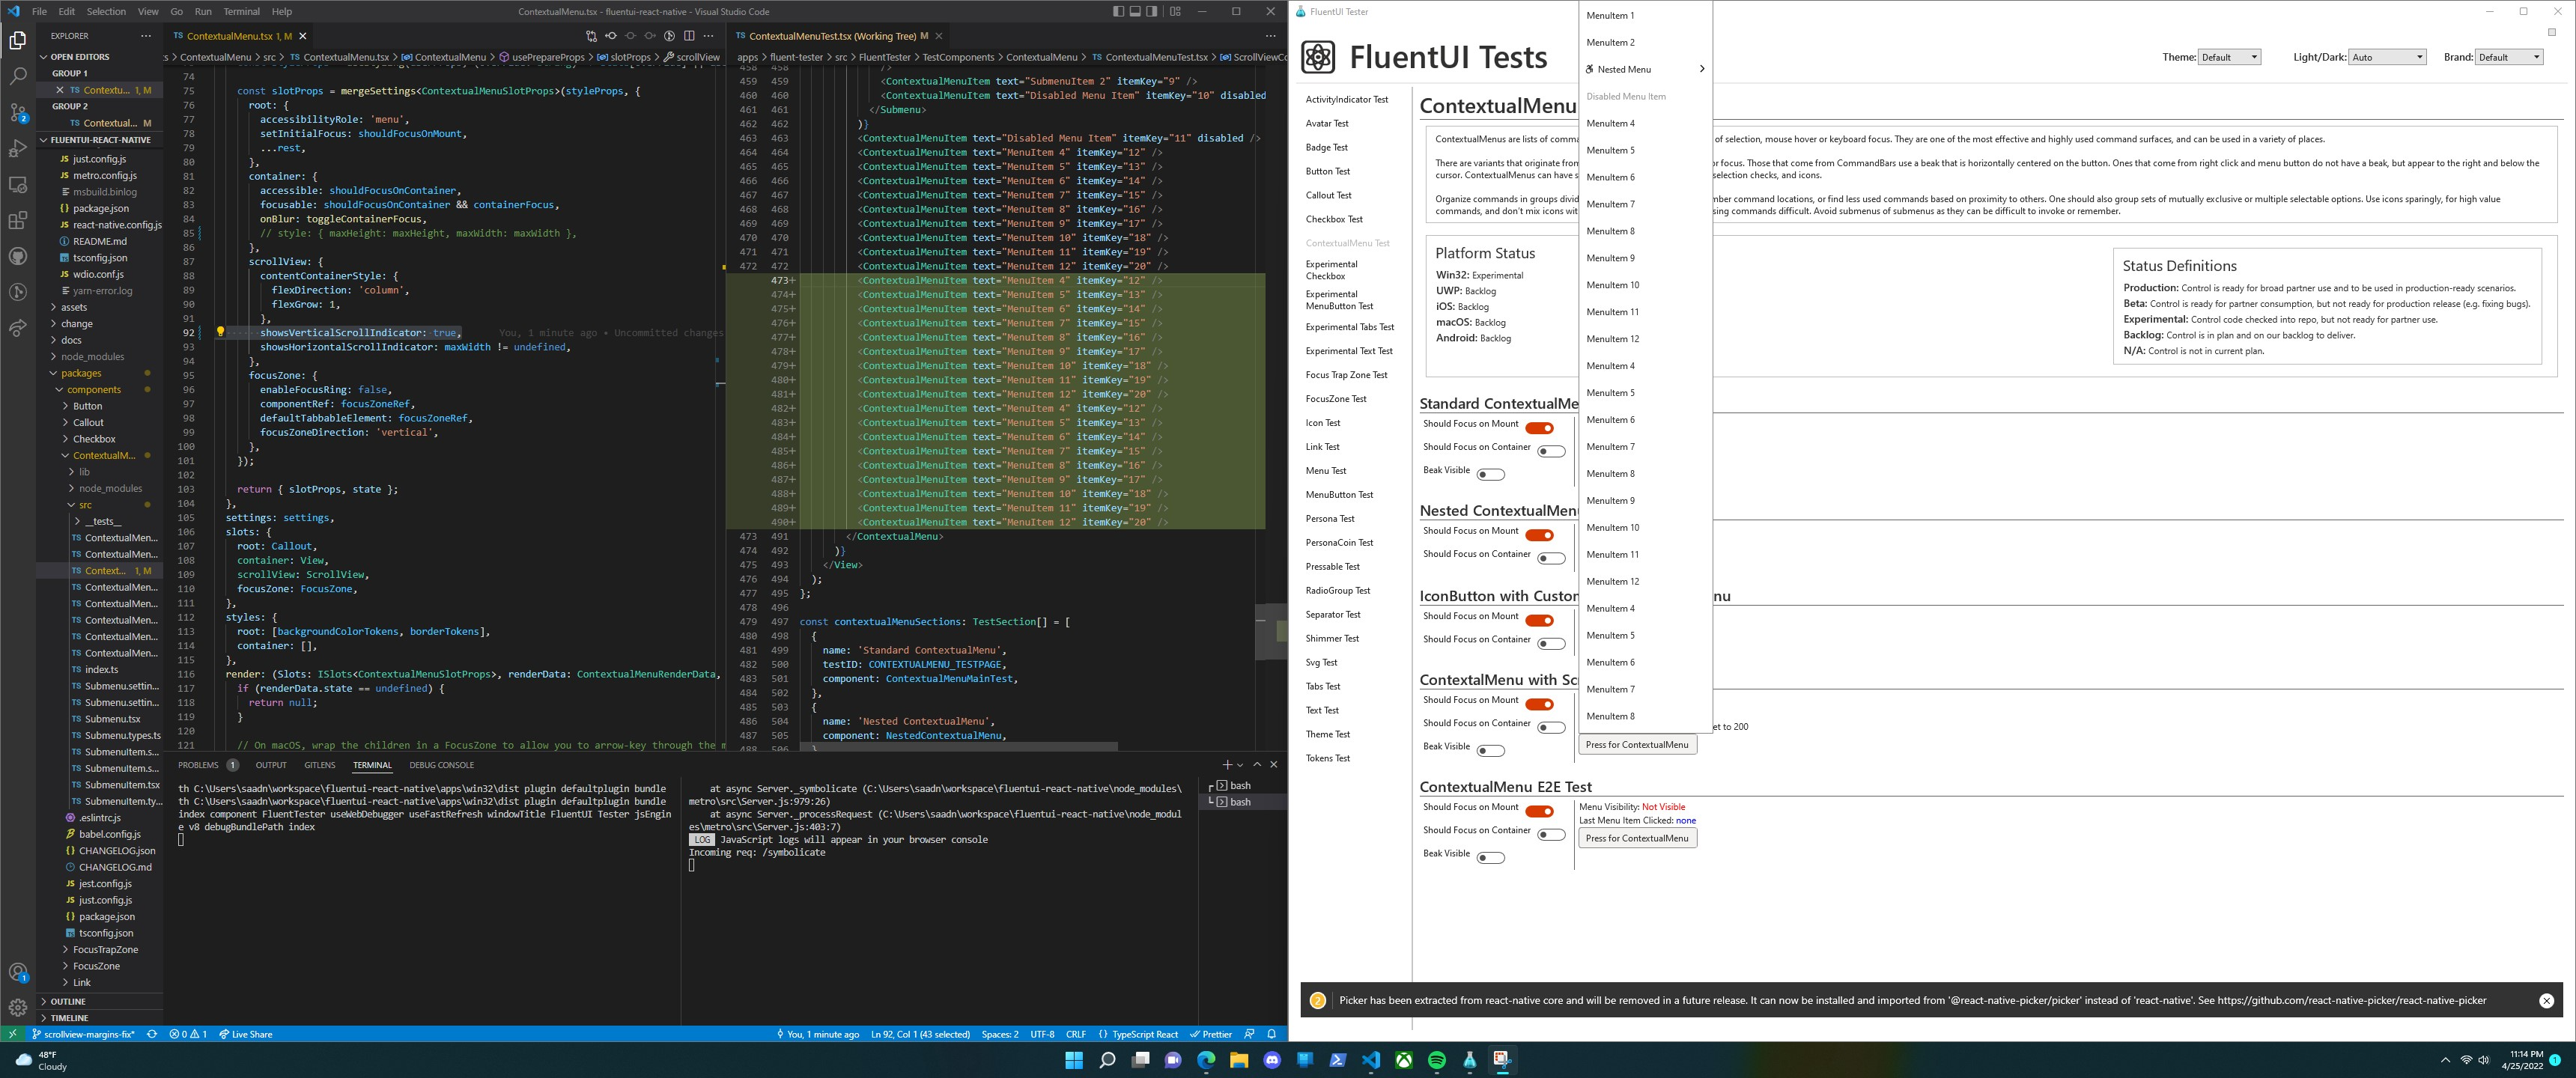Screen dimensions: 2576x1078
Task: Expand the Callout folder in explorer
Action: 88,422
